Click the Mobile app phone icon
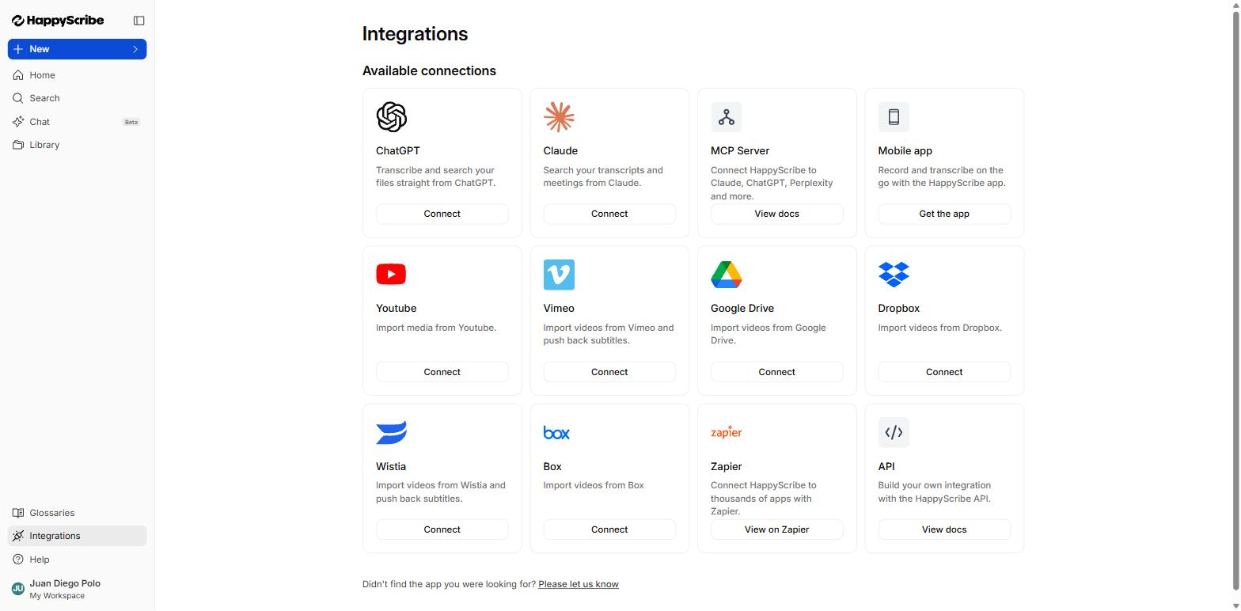 (894, 117)
